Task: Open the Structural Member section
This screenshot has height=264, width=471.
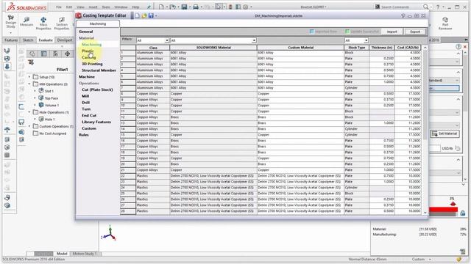Action: (x=99, y=70)
